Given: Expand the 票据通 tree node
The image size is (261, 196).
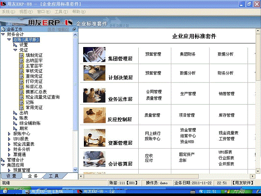Looking at the screenshot, I should pyautogui.click(x=9, y=155).
